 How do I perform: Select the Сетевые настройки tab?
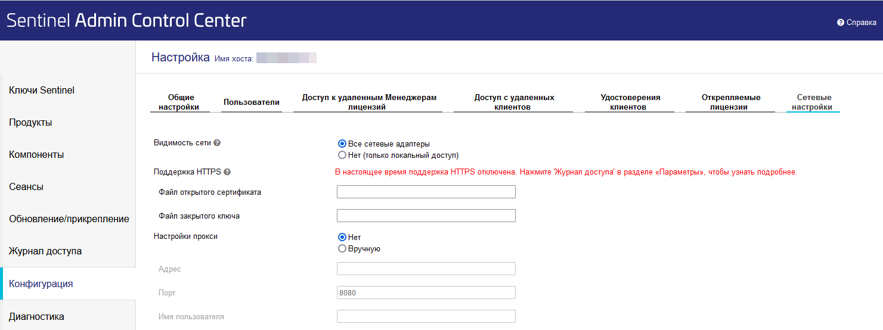[x=814, y=102]
